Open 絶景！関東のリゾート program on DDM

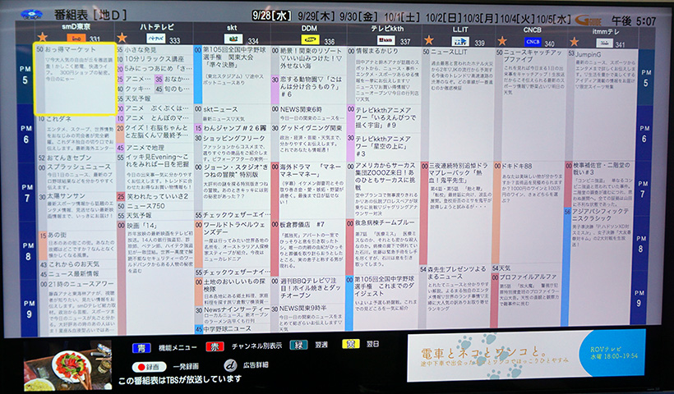click(309, 60)
